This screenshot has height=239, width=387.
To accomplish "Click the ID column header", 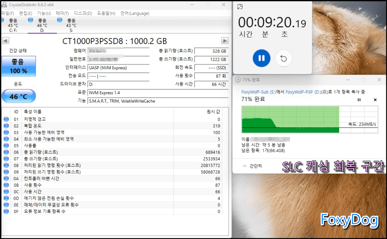I will pyautogui.click(x=16, y=112).
